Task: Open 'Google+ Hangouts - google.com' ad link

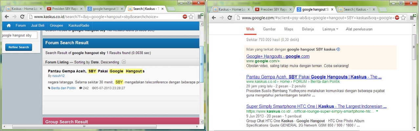Action: [278, 56]
